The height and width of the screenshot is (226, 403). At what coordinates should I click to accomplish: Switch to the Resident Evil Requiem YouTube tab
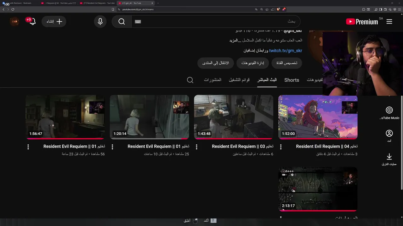coord(97,3)
